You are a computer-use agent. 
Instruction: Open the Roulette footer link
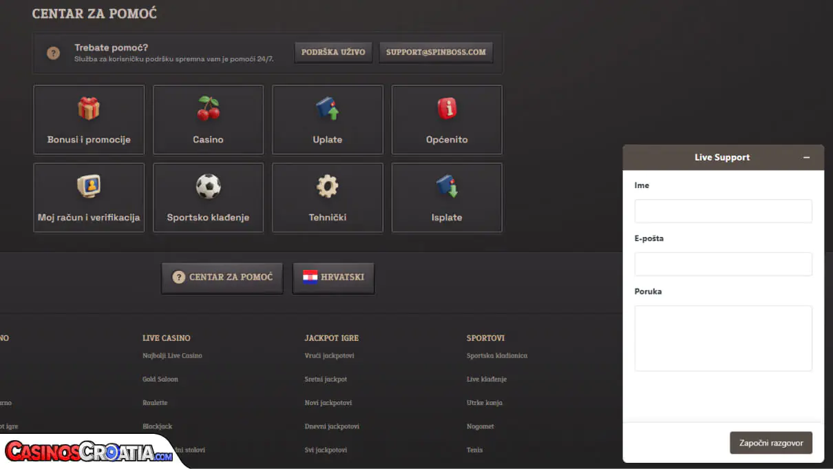point(155,403)
